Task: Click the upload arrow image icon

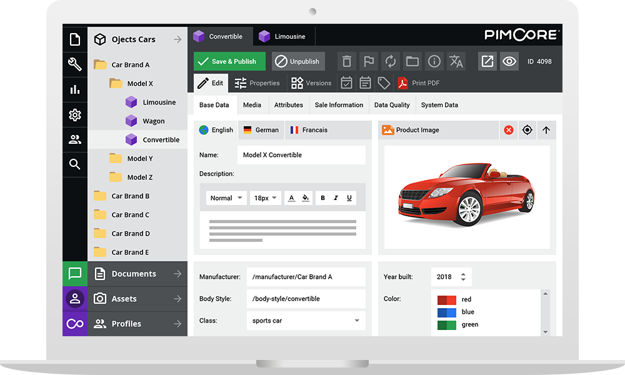Action: pos(546,130)
